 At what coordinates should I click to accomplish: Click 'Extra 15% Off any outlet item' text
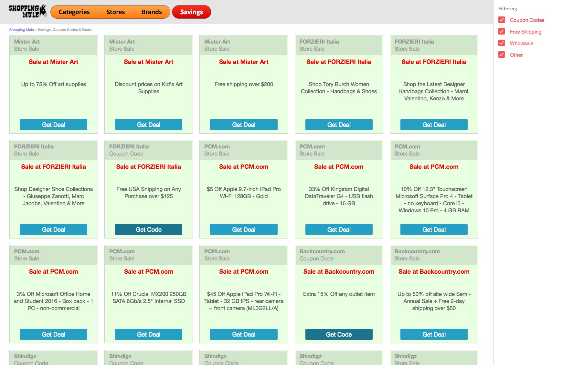[339, 294]
